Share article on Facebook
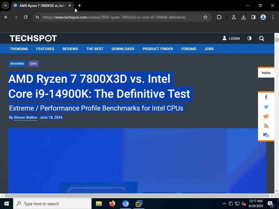 266,97
